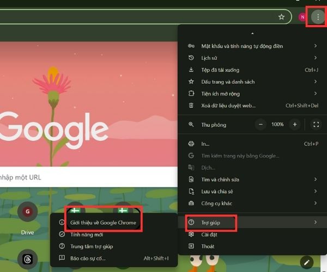This screenshot has width=327, height=272.
Task: Enter full screen mode via zoom row
Action: coord(316,125)
